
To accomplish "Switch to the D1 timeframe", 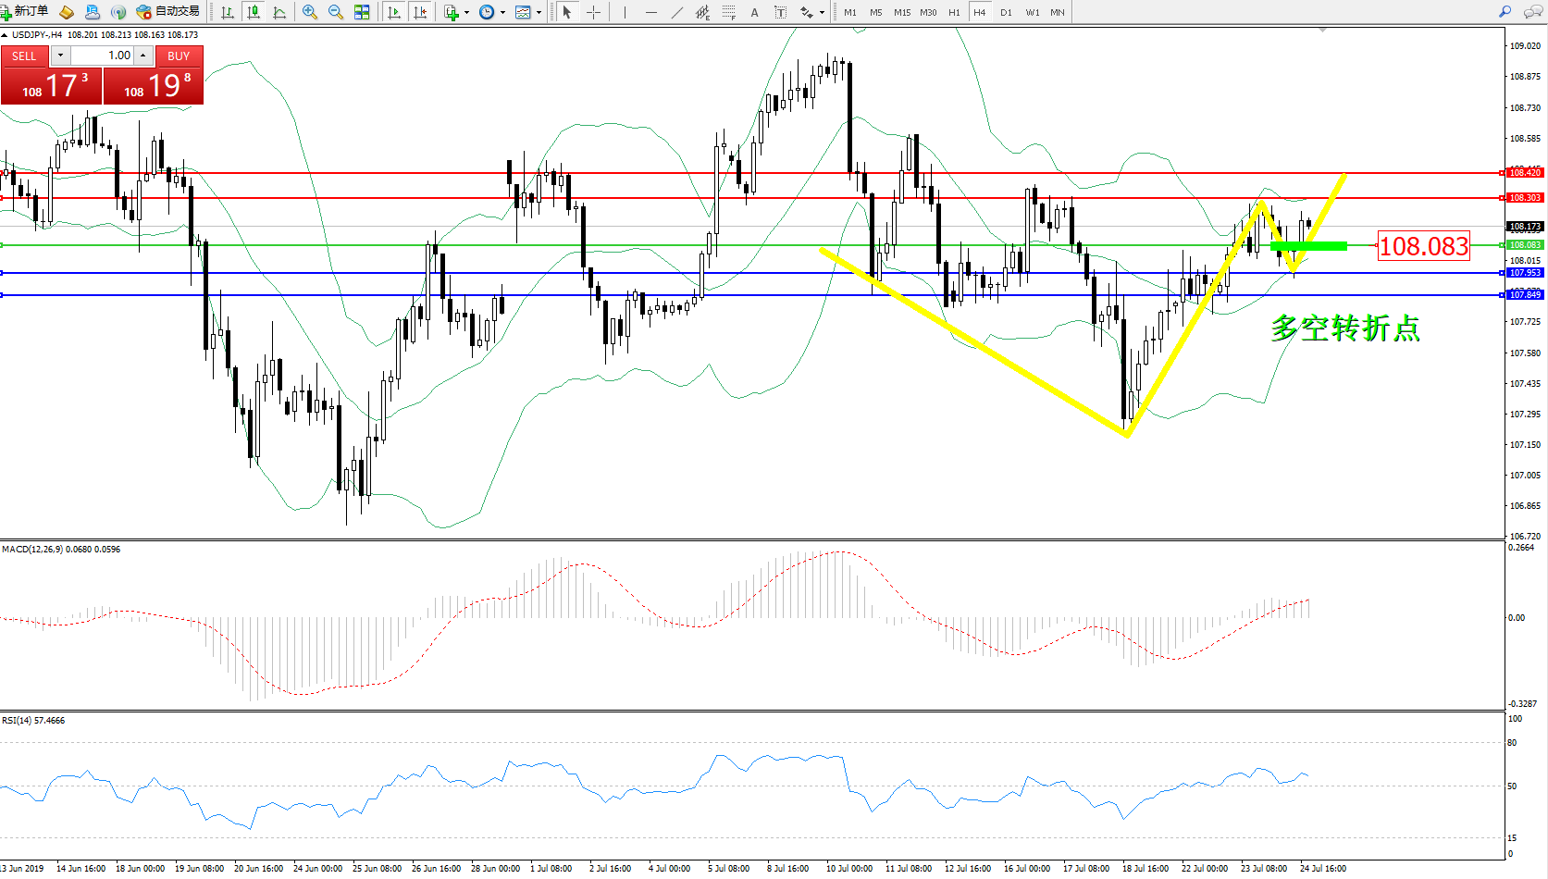I will (1006, 12).
